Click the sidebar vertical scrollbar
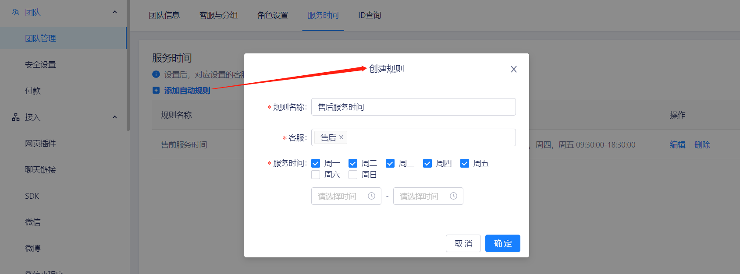 [x=128, y=66]
